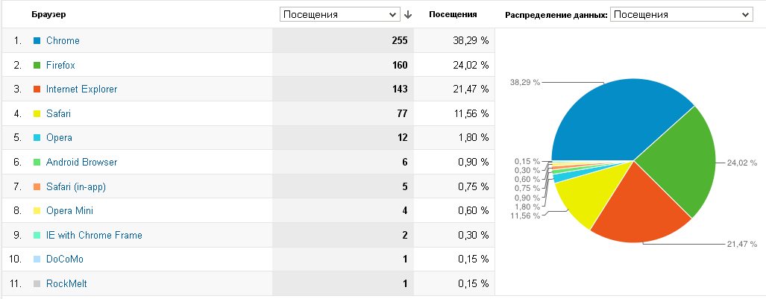The width and height of the screenshot is (766, 299).
Task: Select the Internet Explorer link
Action: [x=81, y=89]
